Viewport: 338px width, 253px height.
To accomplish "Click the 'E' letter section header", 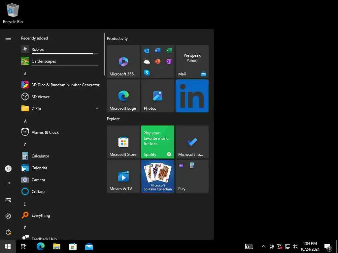I will (x=25, y=204).
